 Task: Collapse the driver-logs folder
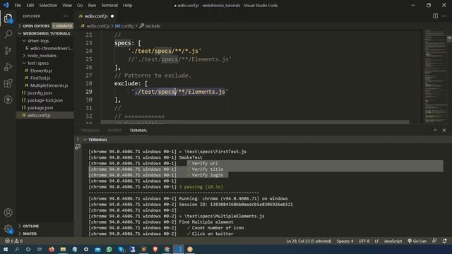45,41
